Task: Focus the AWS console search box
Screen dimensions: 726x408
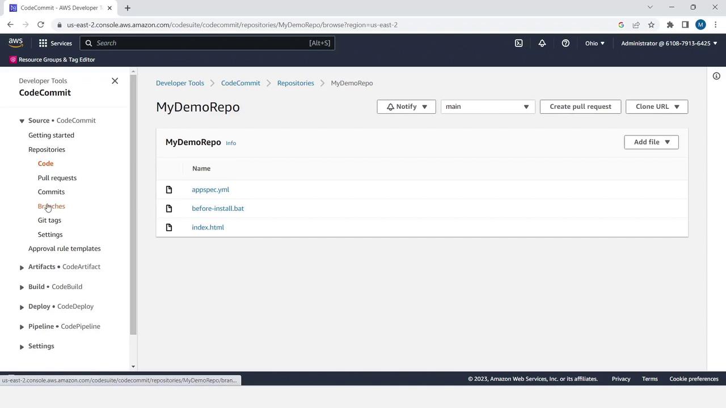Action: [207, 43]
